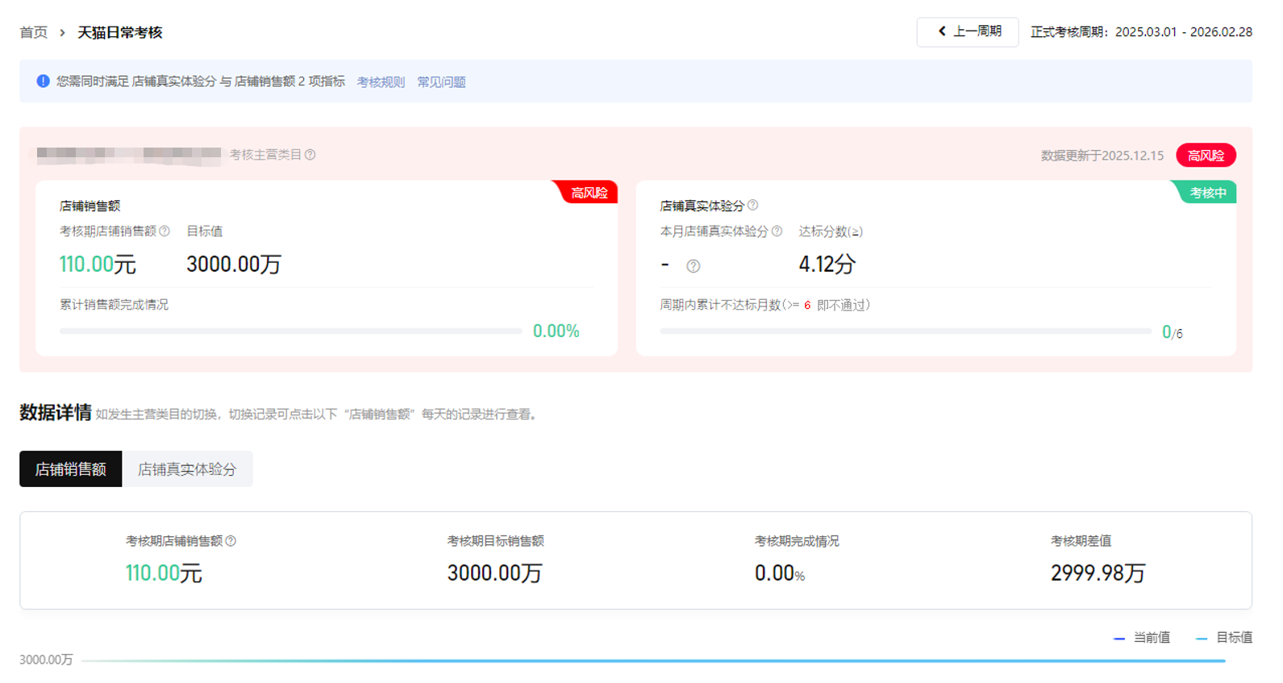The image size is (1283, 683).
Task: Click help icon next to 考核主营类目
Action: [x=310, y=155]
